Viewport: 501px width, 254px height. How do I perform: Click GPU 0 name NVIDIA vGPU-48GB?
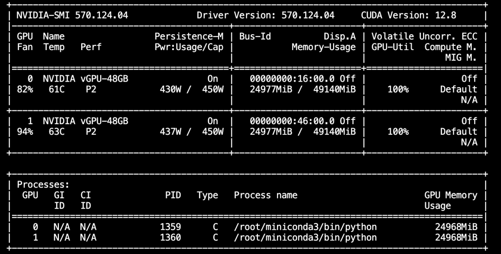(86, 78)
